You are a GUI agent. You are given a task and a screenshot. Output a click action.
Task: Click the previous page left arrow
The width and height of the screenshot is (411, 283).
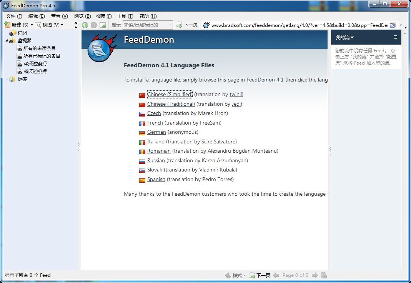pos(276,275)
